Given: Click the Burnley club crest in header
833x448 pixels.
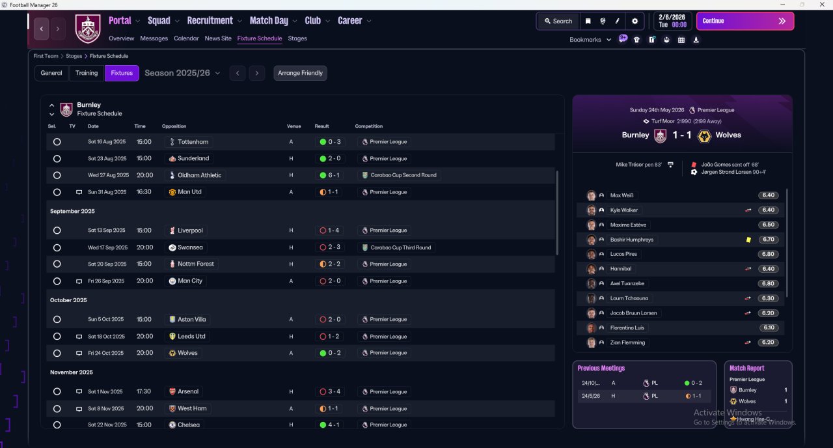Looking at the screenshot, I should coord(88,29).
